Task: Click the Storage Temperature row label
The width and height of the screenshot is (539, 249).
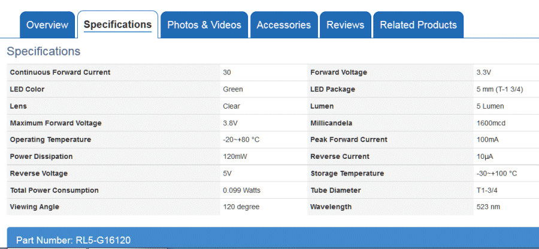Action: pos(347,174)
